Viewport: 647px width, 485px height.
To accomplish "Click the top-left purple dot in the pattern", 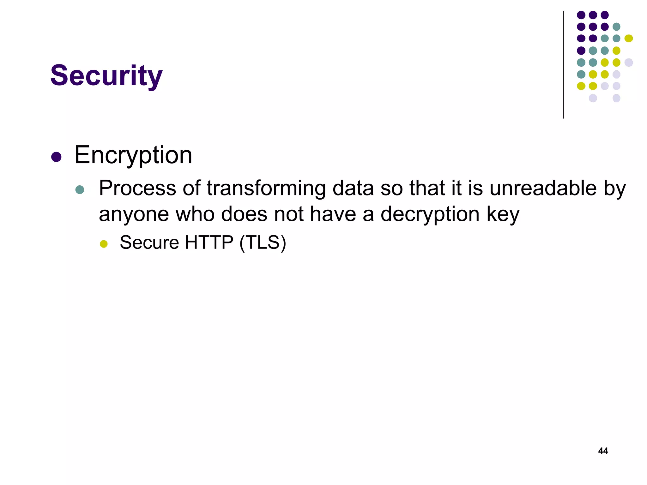I will coord(581,15).
